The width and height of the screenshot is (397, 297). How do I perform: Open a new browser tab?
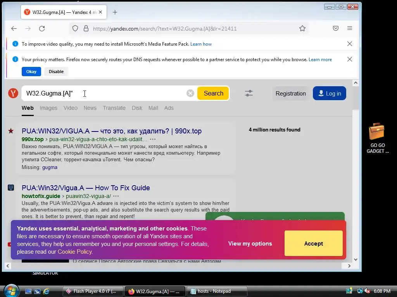pos(115,12)
